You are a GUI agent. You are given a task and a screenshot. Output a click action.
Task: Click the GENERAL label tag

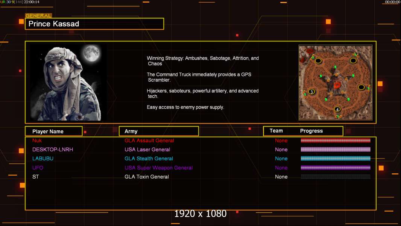coord(38,15)
